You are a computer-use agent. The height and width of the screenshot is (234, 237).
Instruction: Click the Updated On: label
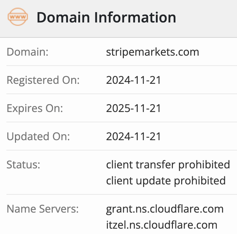click(x=38, y=137)
